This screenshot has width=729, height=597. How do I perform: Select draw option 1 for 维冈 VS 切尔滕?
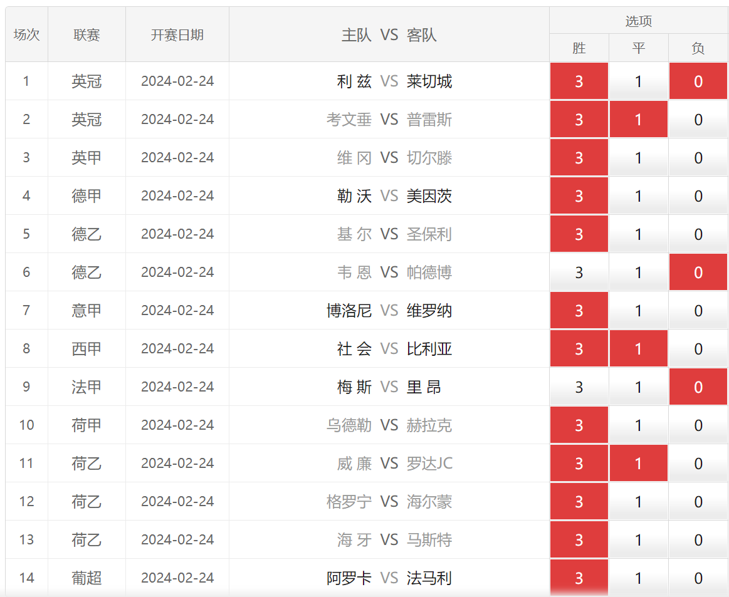click(638, 157)
